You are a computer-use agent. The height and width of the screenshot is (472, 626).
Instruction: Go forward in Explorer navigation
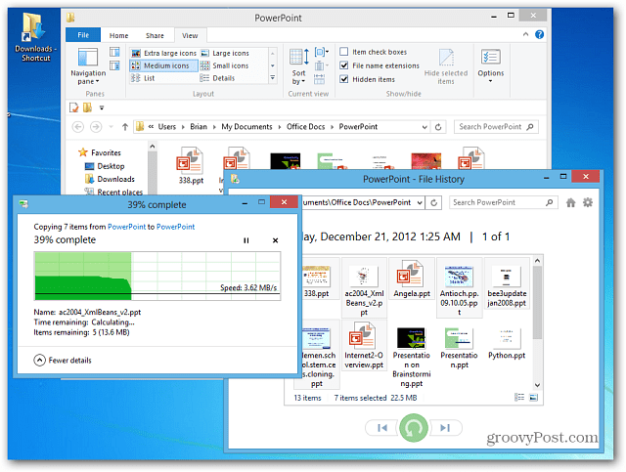(x=96, y=127)
